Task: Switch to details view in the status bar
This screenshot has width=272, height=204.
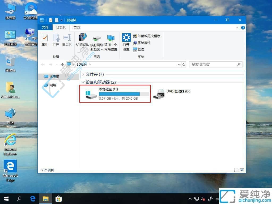Action: pos(236,170)
